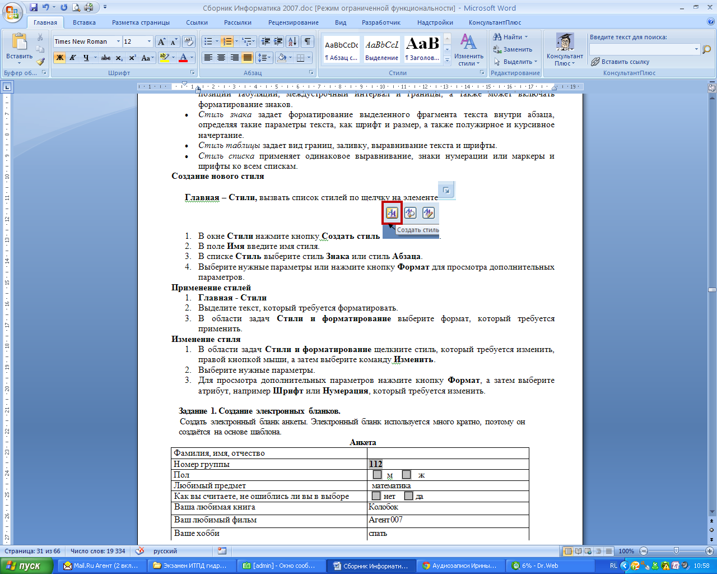The image size is (717, 574).
Task: Open Print Preview from quick access toolbar
Action: click(76, 8)
